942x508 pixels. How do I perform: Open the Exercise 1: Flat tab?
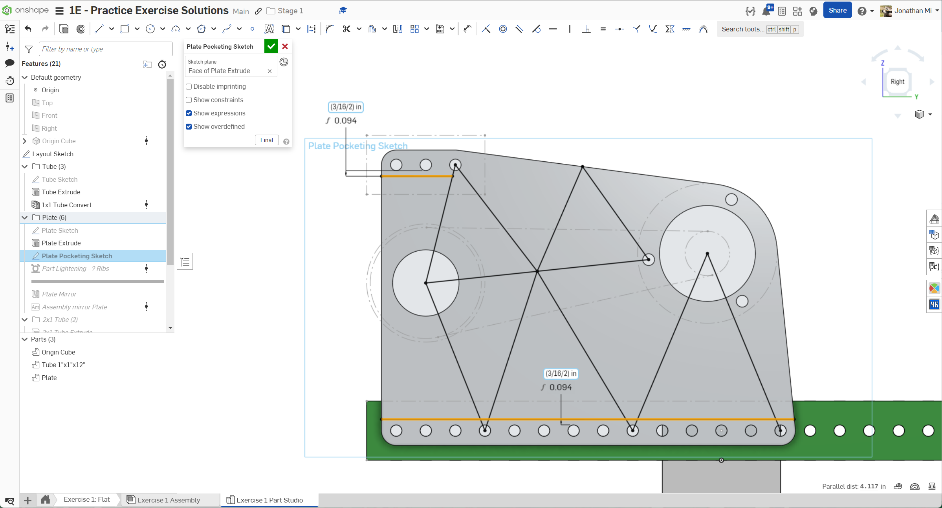(86, 499)
